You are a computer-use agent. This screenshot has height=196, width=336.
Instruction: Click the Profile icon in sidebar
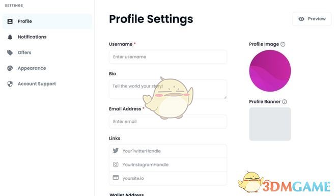click(10, 21)
